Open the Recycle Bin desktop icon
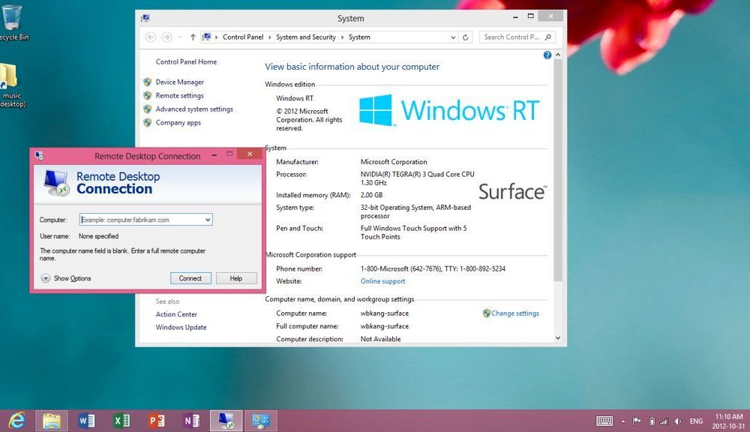 click(x=13, y=22)
